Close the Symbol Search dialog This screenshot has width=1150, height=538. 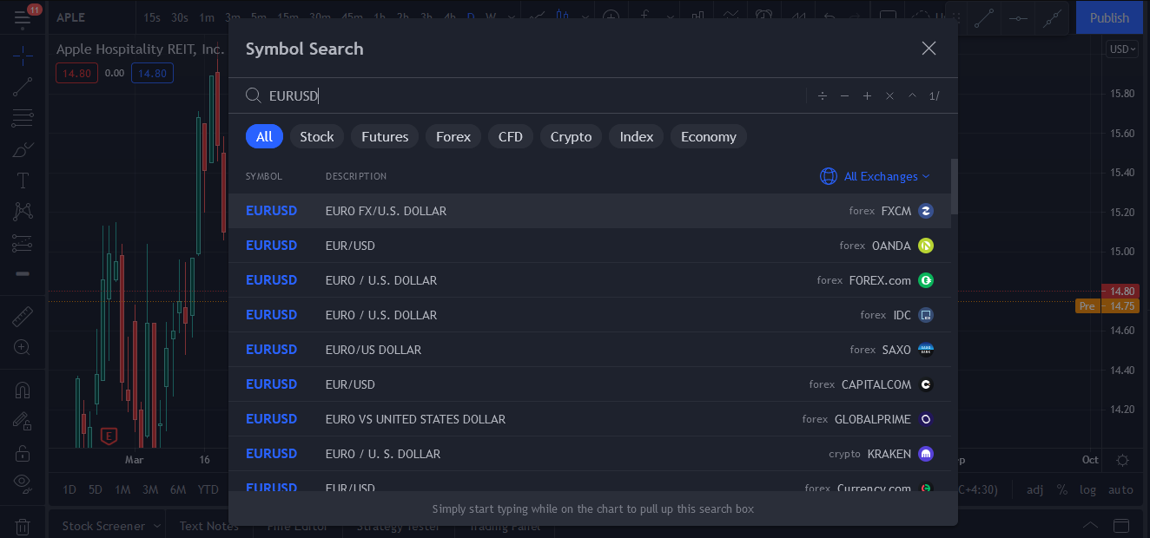click(929, 49)
